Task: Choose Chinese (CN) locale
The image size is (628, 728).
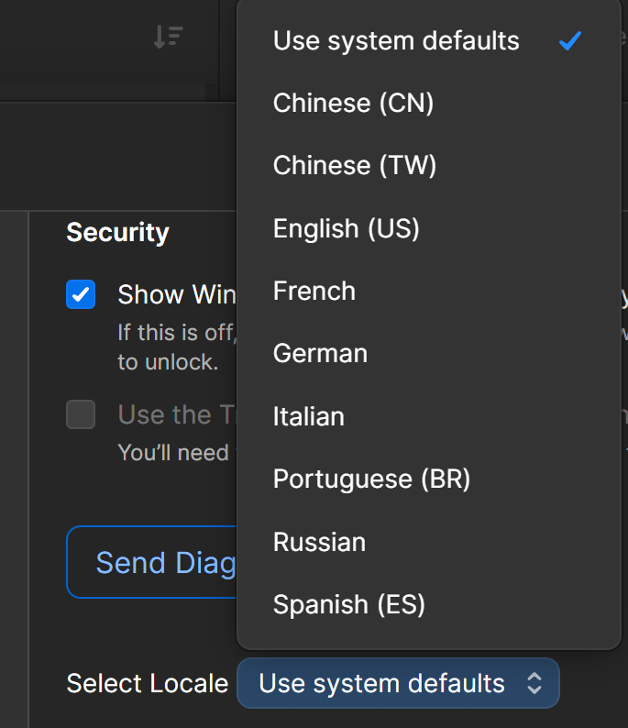Action: [x=353, y=103]
